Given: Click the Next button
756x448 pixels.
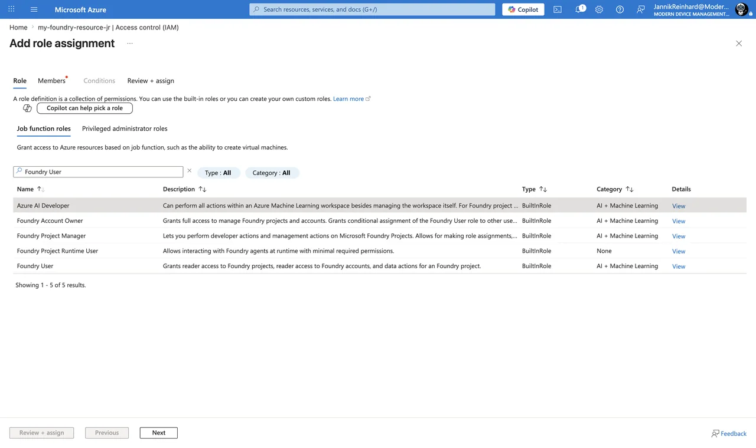Looking at the screenshot, I should [x=159, y=433].
